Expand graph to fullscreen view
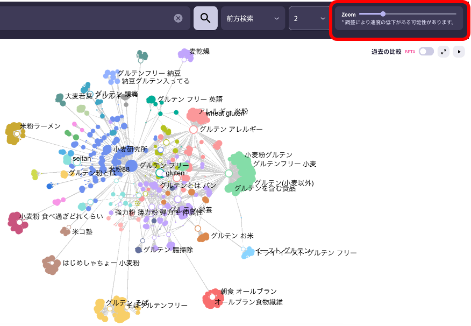471x326 pixels. pos(444,52)
